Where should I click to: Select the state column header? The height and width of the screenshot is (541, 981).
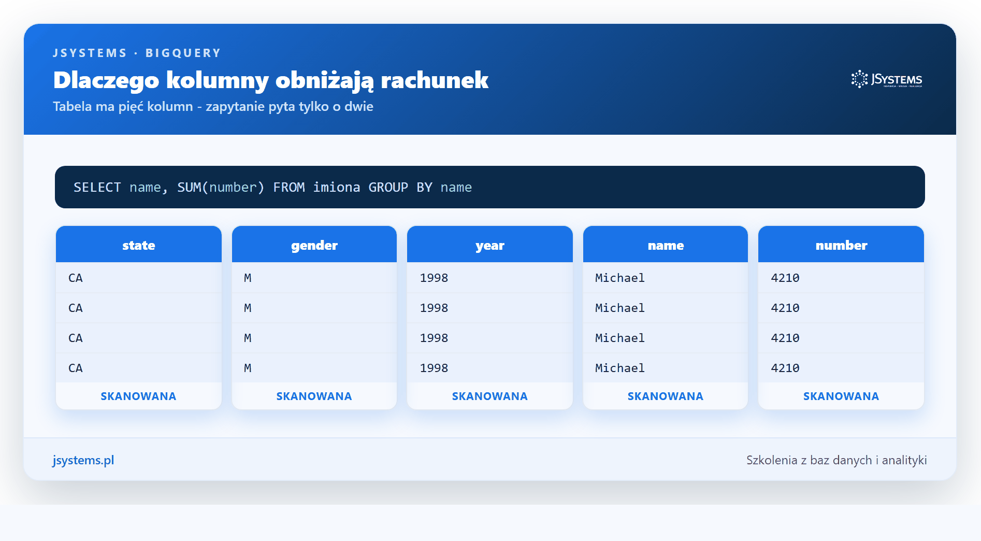[139, 245]
